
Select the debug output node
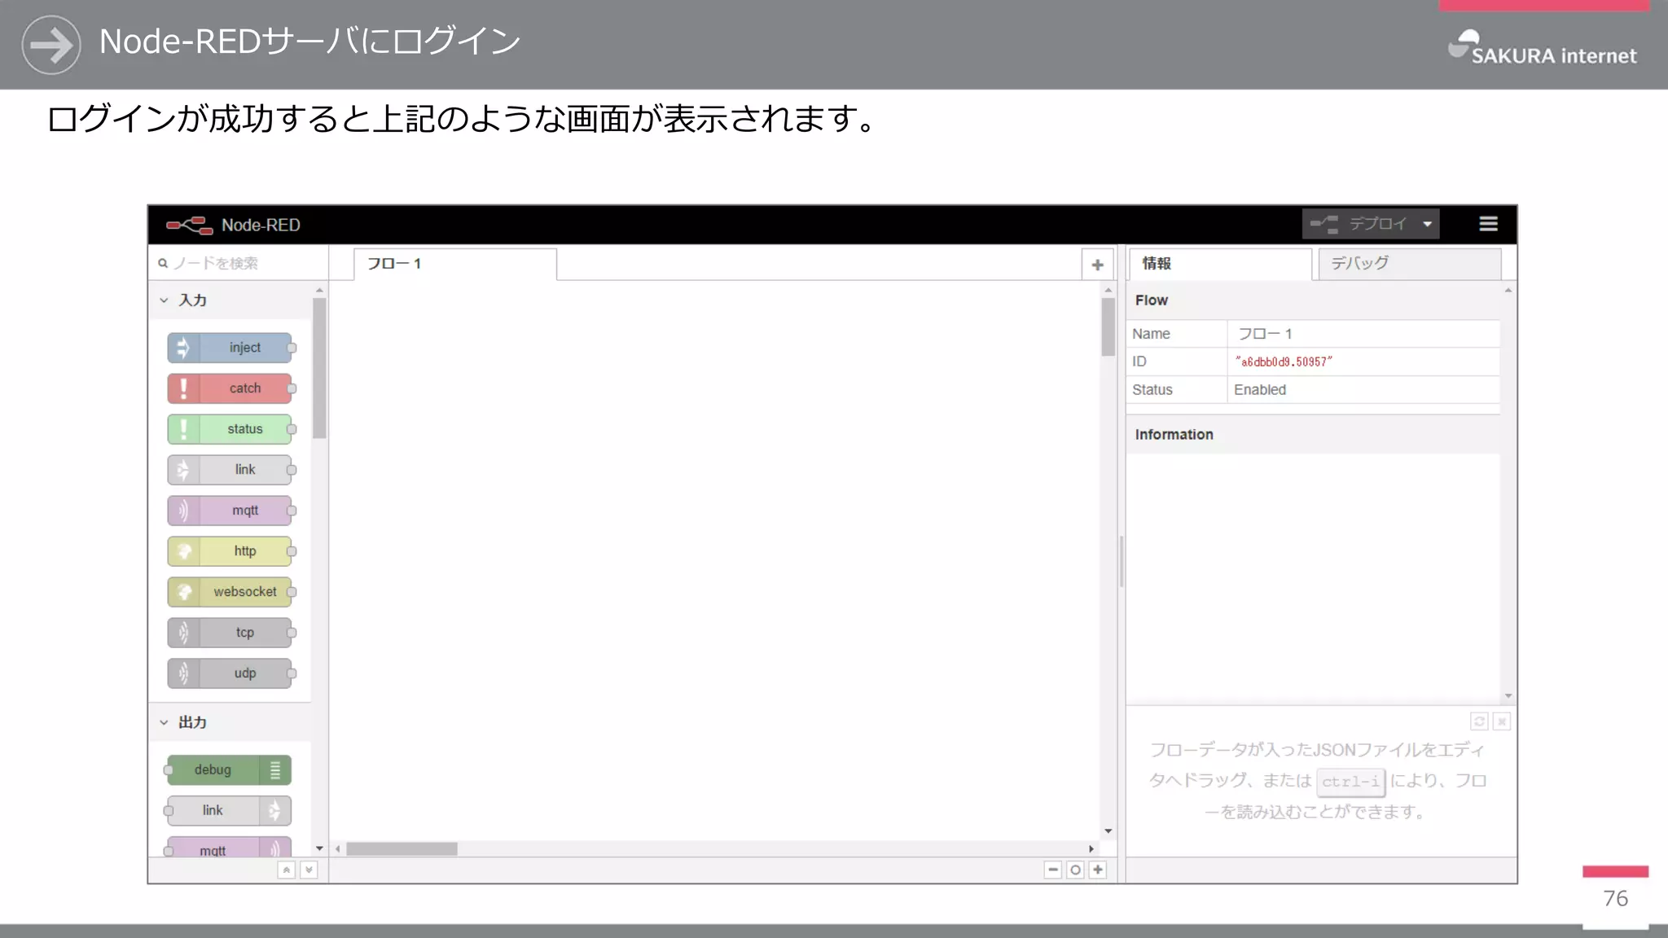(229, 769)
